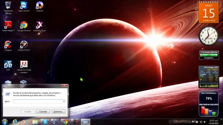Focus the Abrir text field
The image size is (223, 125).
(39, 101)
